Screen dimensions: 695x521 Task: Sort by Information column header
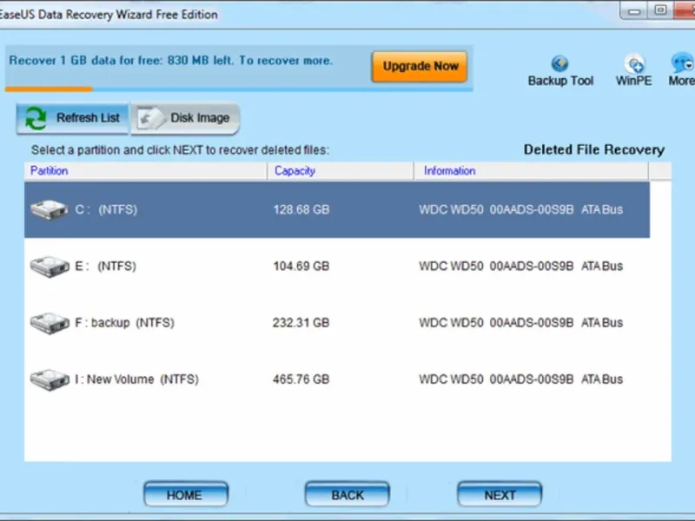tap(449, 171)
